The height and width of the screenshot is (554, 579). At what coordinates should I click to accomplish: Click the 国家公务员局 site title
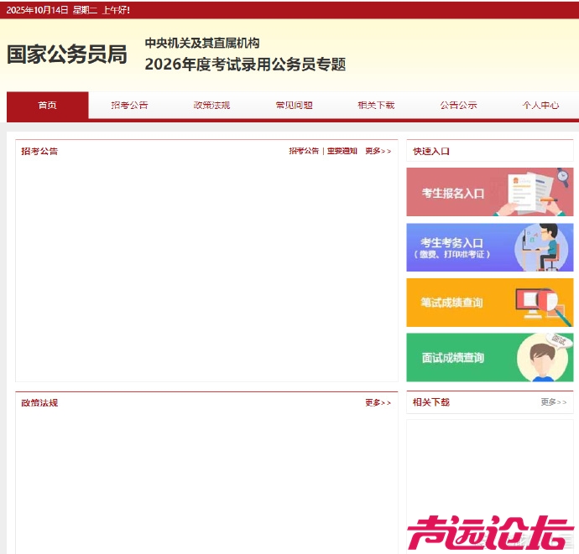coord(67,54)
